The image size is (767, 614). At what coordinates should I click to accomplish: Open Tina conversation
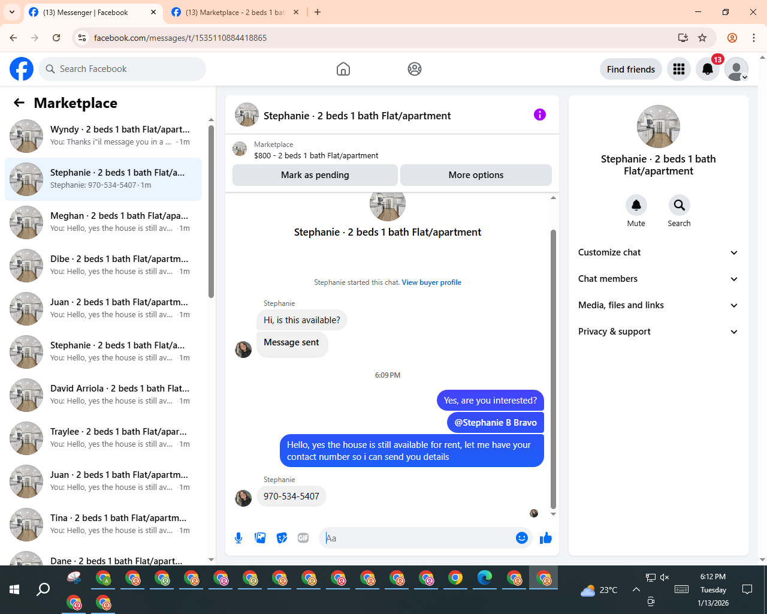103,525
